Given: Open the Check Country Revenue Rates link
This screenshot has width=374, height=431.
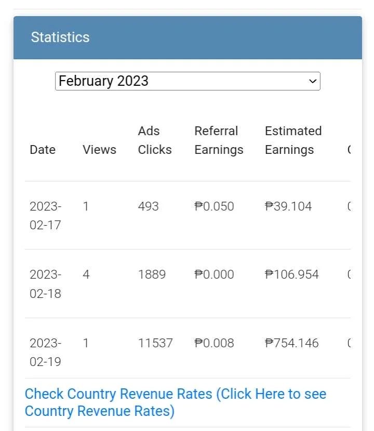Looking at the screenshot, I should pos(175,402).
